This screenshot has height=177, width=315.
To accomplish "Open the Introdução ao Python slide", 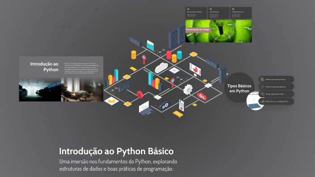I will point(61,79).
